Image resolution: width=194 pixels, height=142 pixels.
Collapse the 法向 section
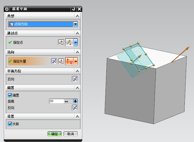pyautogui.click(x=77, y=52)
